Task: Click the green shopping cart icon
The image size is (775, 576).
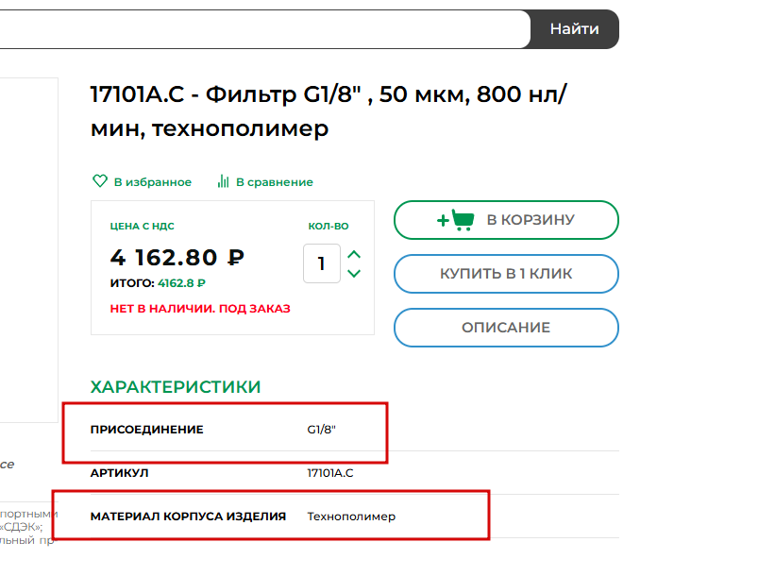Action: 462,220
